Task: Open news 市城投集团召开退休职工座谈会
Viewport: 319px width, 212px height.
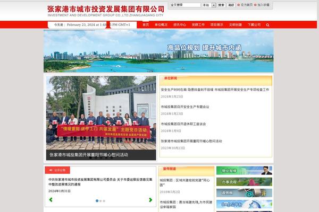Action: pyautogui.click(x=183, y=124)
